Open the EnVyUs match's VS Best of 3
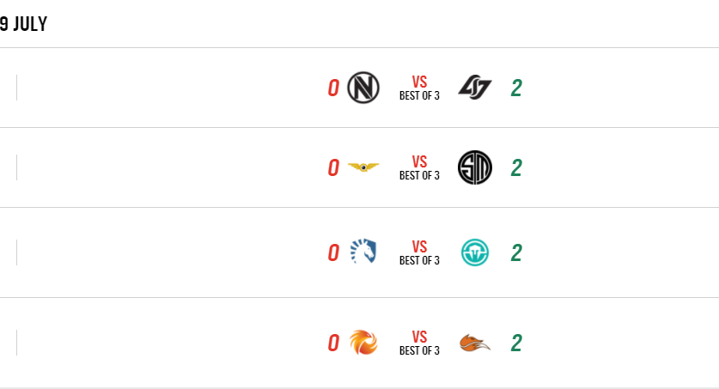Image resolution: width=719 pixels, height=389 pixels. click(419, 88)
